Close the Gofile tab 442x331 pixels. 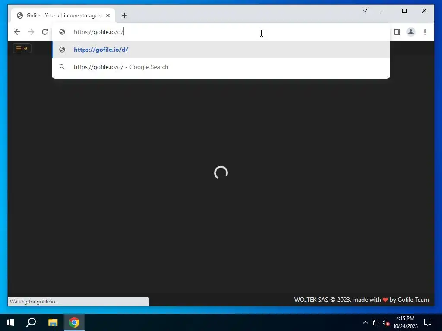tap(107, 16)
